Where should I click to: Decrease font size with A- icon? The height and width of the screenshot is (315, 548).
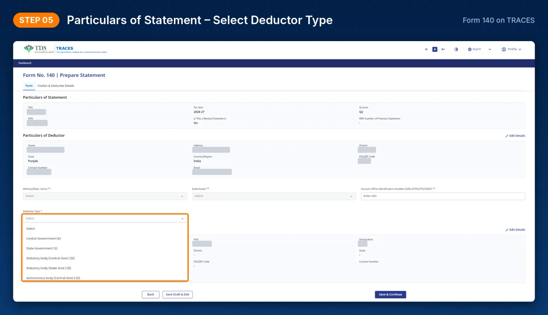[x=426, y=49]
